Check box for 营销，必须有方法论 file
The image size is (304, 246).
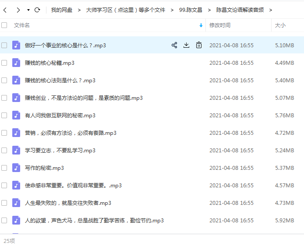[4, 133]
